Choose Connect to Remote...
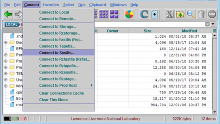 click(x=59, y=19)
